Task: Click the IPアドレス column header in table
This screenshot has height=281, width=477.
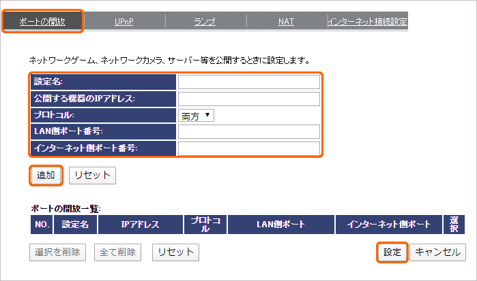Action: [x=141, y=224]
